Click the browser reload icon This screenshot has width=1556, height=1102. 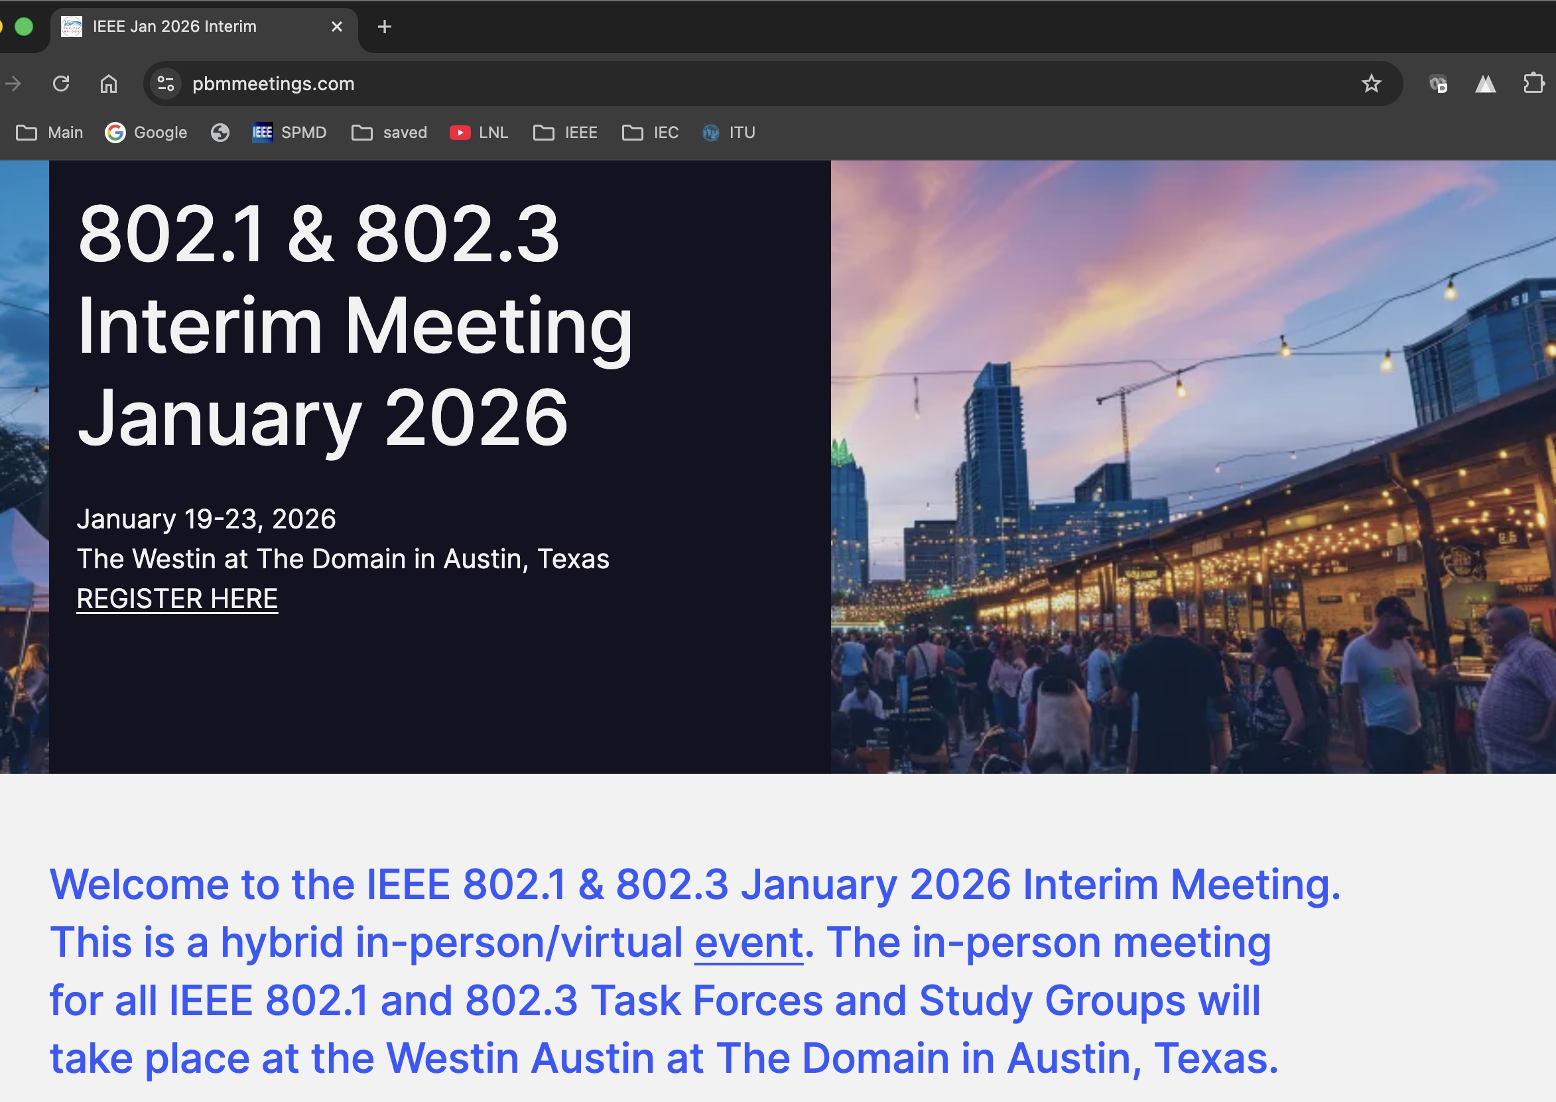pos(61,84)
